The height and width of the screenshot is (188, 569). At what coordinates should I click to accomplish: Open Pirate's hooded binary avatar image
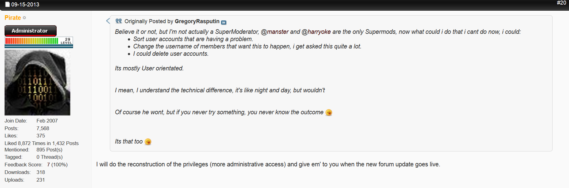37,83
